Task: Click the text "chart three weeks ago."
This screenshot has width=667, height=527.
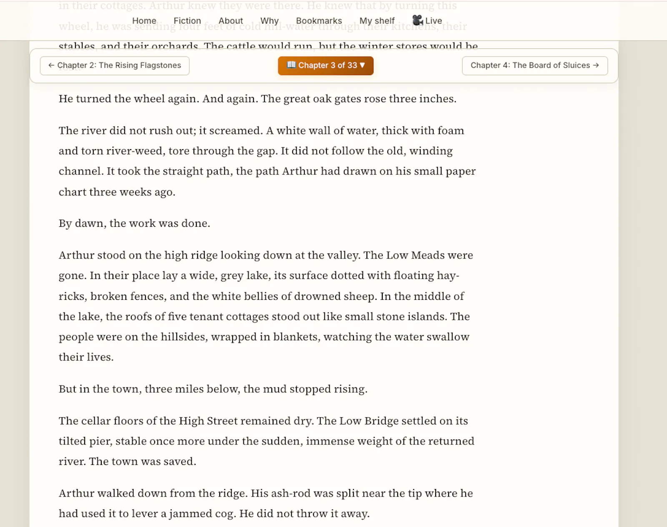Action: [x=117, y=192]
